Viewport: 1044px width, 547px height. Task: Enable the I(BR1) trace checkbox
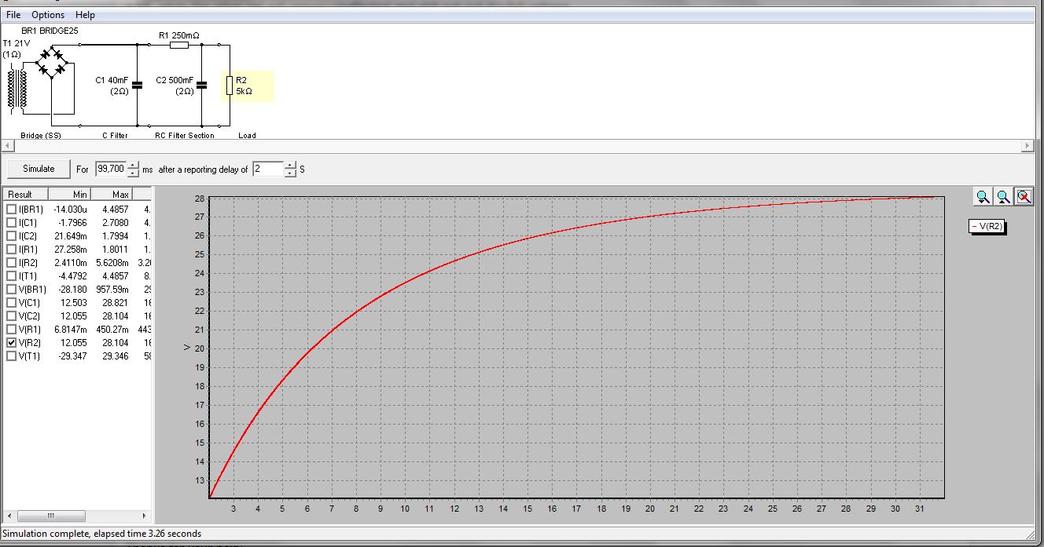(x=11, y=210)
